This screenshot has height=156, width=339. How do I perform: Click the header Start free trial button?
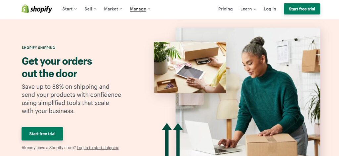point(302,9)
